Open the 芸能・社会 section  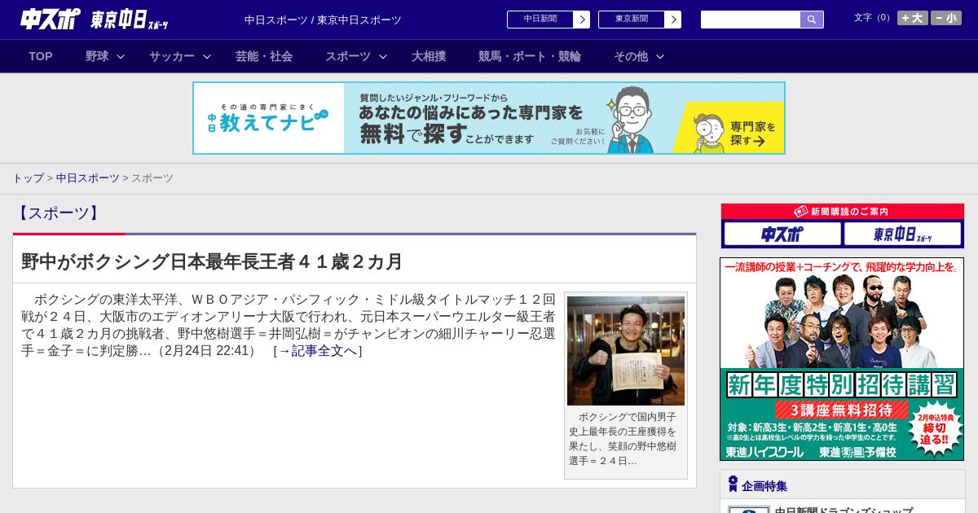[x=264, y=56]
